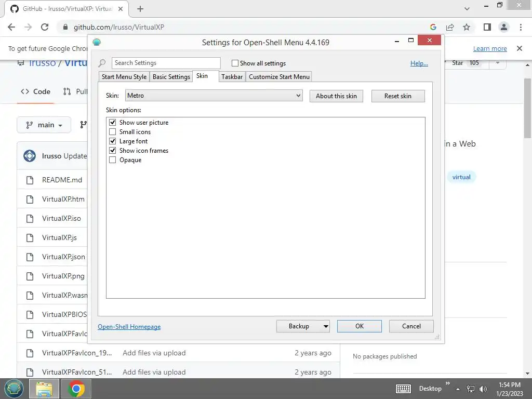Open main branch dropdown on GitHub

coord(44,125)
